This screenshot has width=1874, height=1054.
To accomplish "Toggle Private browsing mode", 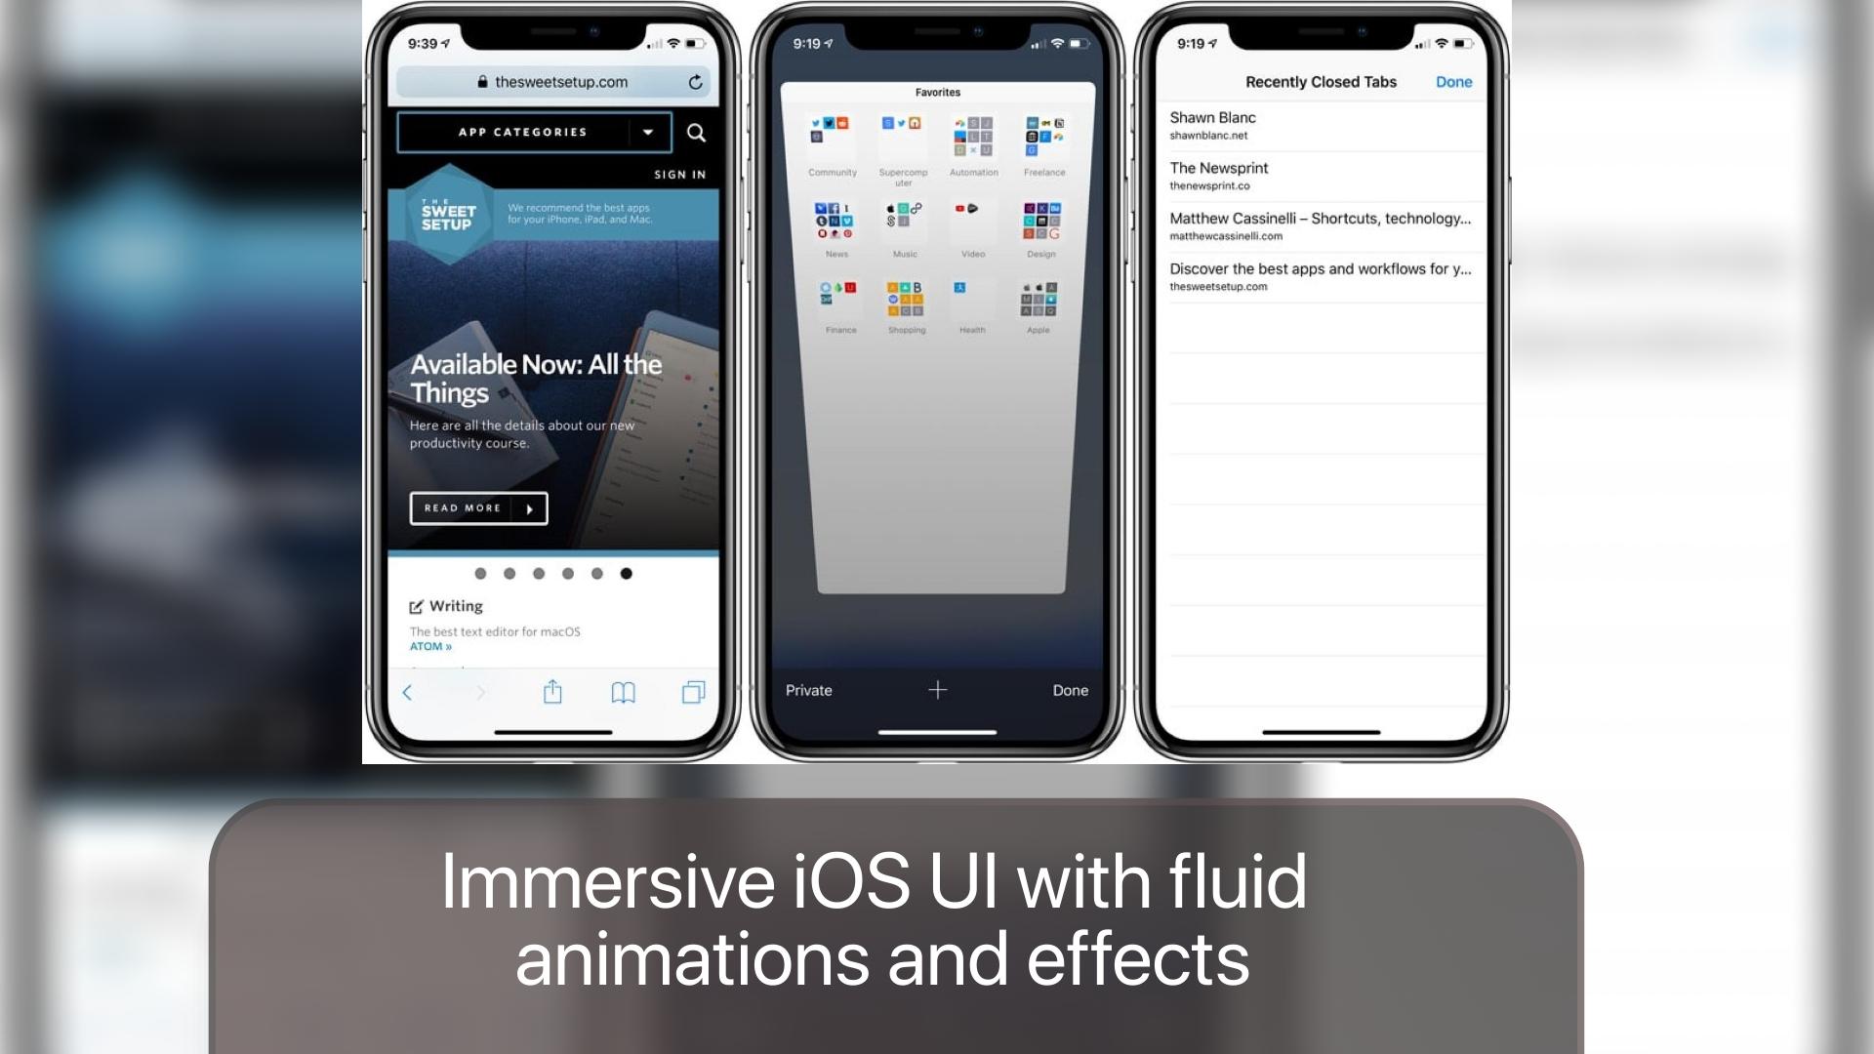I will [805, 690].
